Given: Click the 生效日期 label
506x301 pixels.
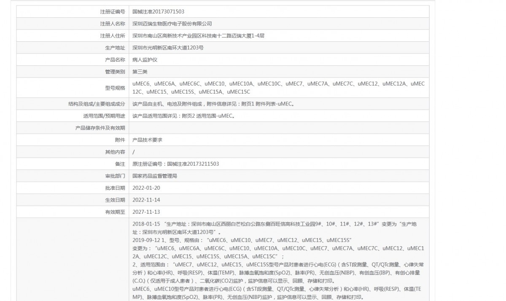Looking at the screenshot, I should (115, 200).
